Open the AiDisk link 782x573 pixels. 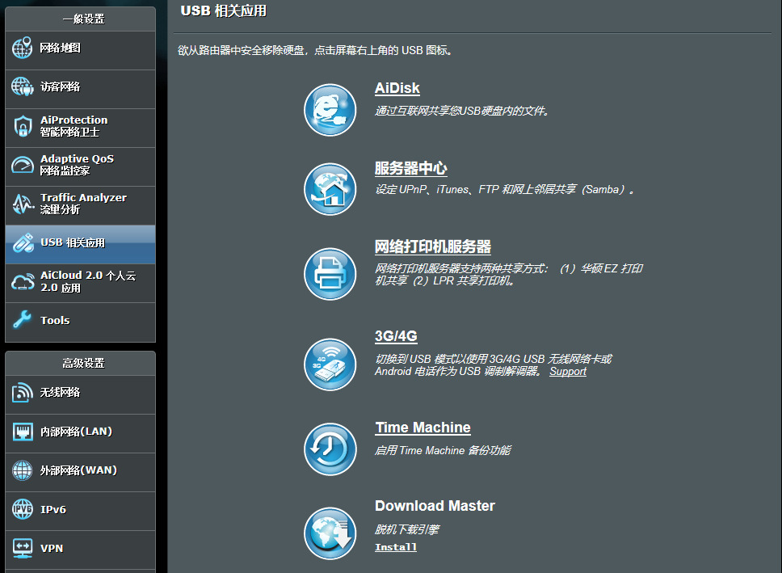(x=397, y=88)
